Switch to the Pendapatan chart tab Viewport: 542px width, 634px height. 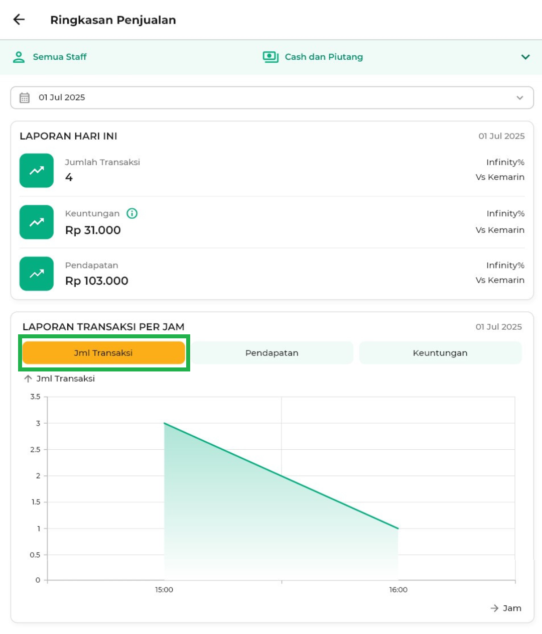click(272, 353)
